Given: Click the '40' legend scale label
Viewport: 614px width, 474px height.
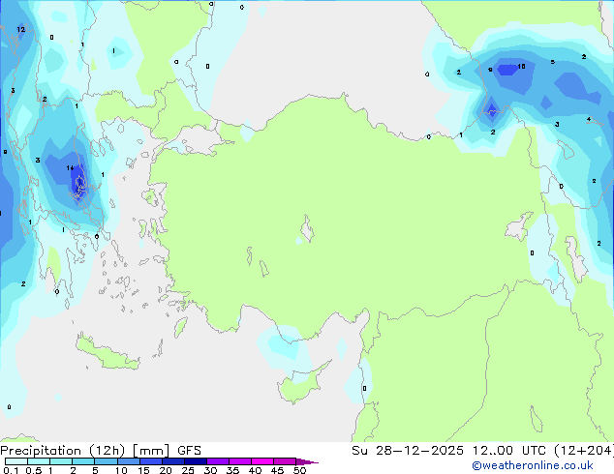Looking at the screenshot, I should click(x=255, y=470).
